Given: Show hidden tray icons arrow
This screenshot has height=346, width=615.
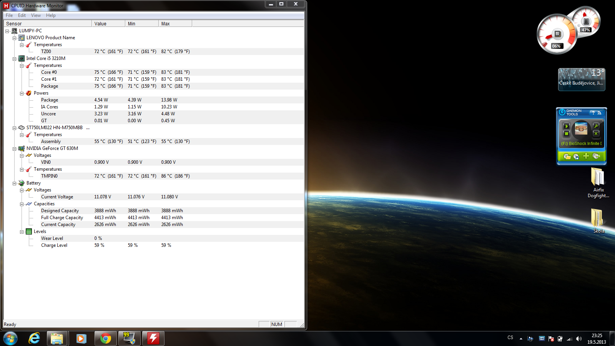Looking at the screenshot, I should [521, 339].
